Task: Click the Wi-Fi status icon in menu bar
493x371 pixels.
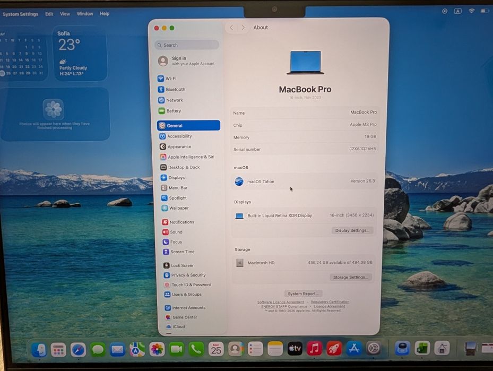Action: (472, 11)
